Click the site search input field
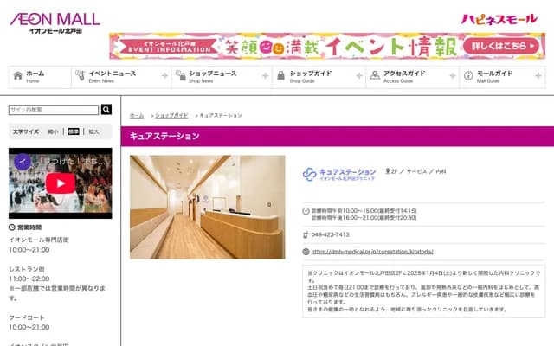 (x=54, y=110)
